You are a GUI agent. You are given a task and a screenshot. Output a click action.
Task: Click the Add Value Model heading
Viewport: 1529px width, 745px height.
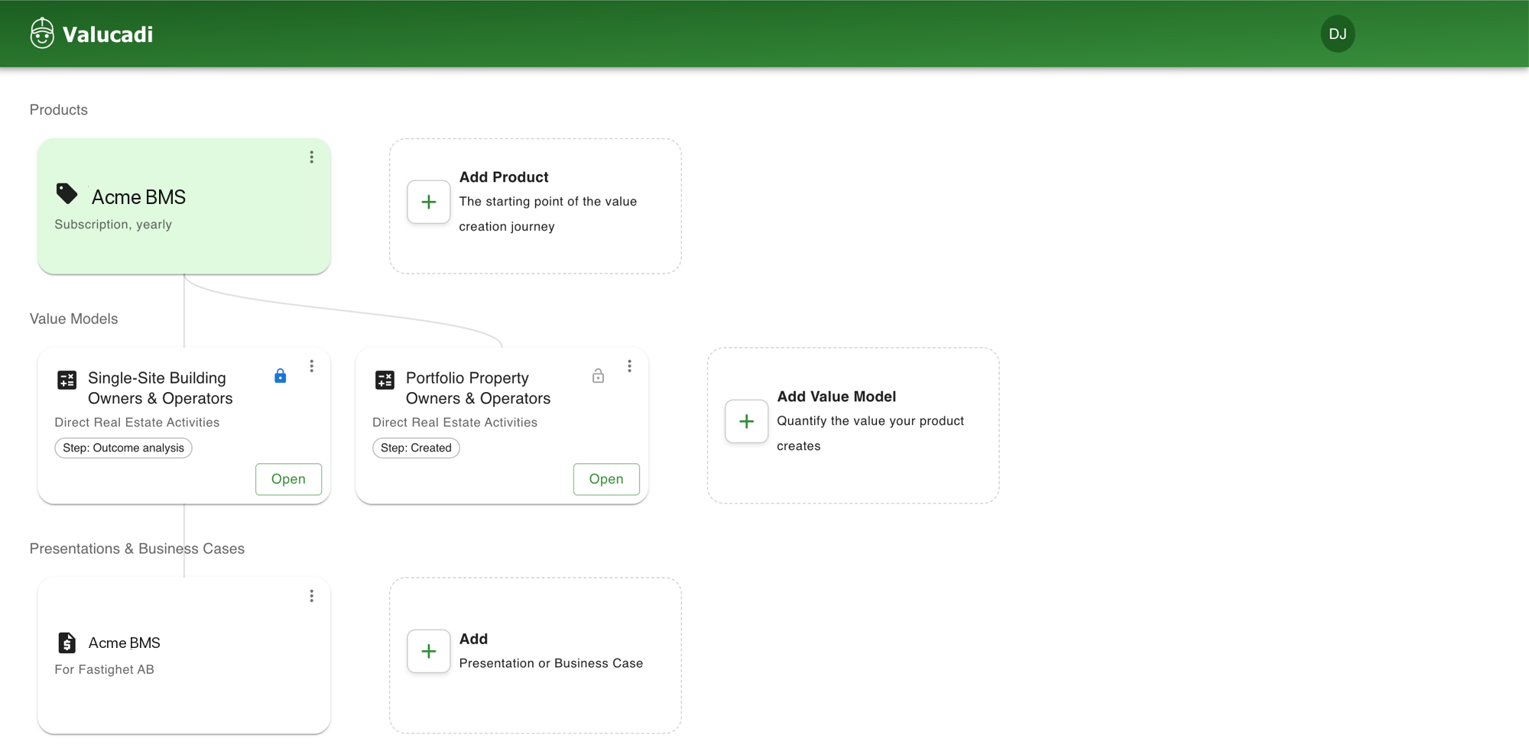836,397
